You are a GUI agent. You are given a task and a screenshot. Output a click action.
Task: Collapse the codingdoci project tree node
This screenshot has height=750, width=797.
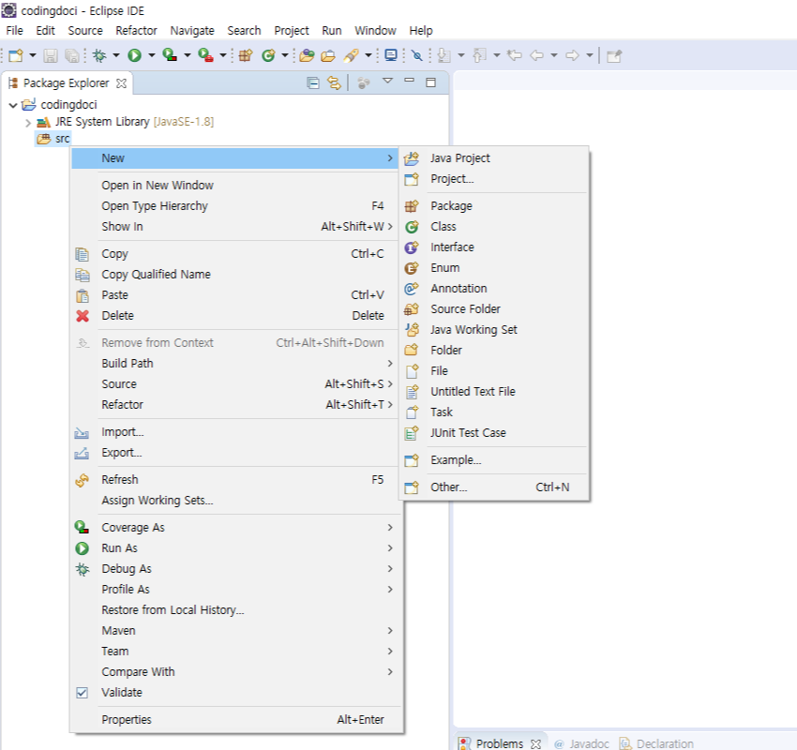point(13,105)
